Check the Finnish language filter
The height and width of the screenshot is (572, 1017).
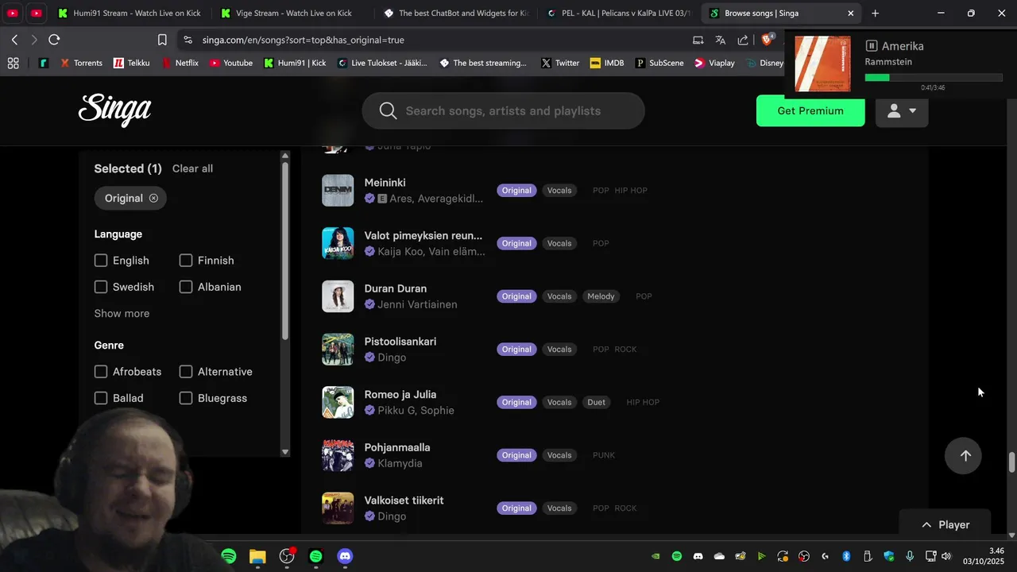pos(186,261)
